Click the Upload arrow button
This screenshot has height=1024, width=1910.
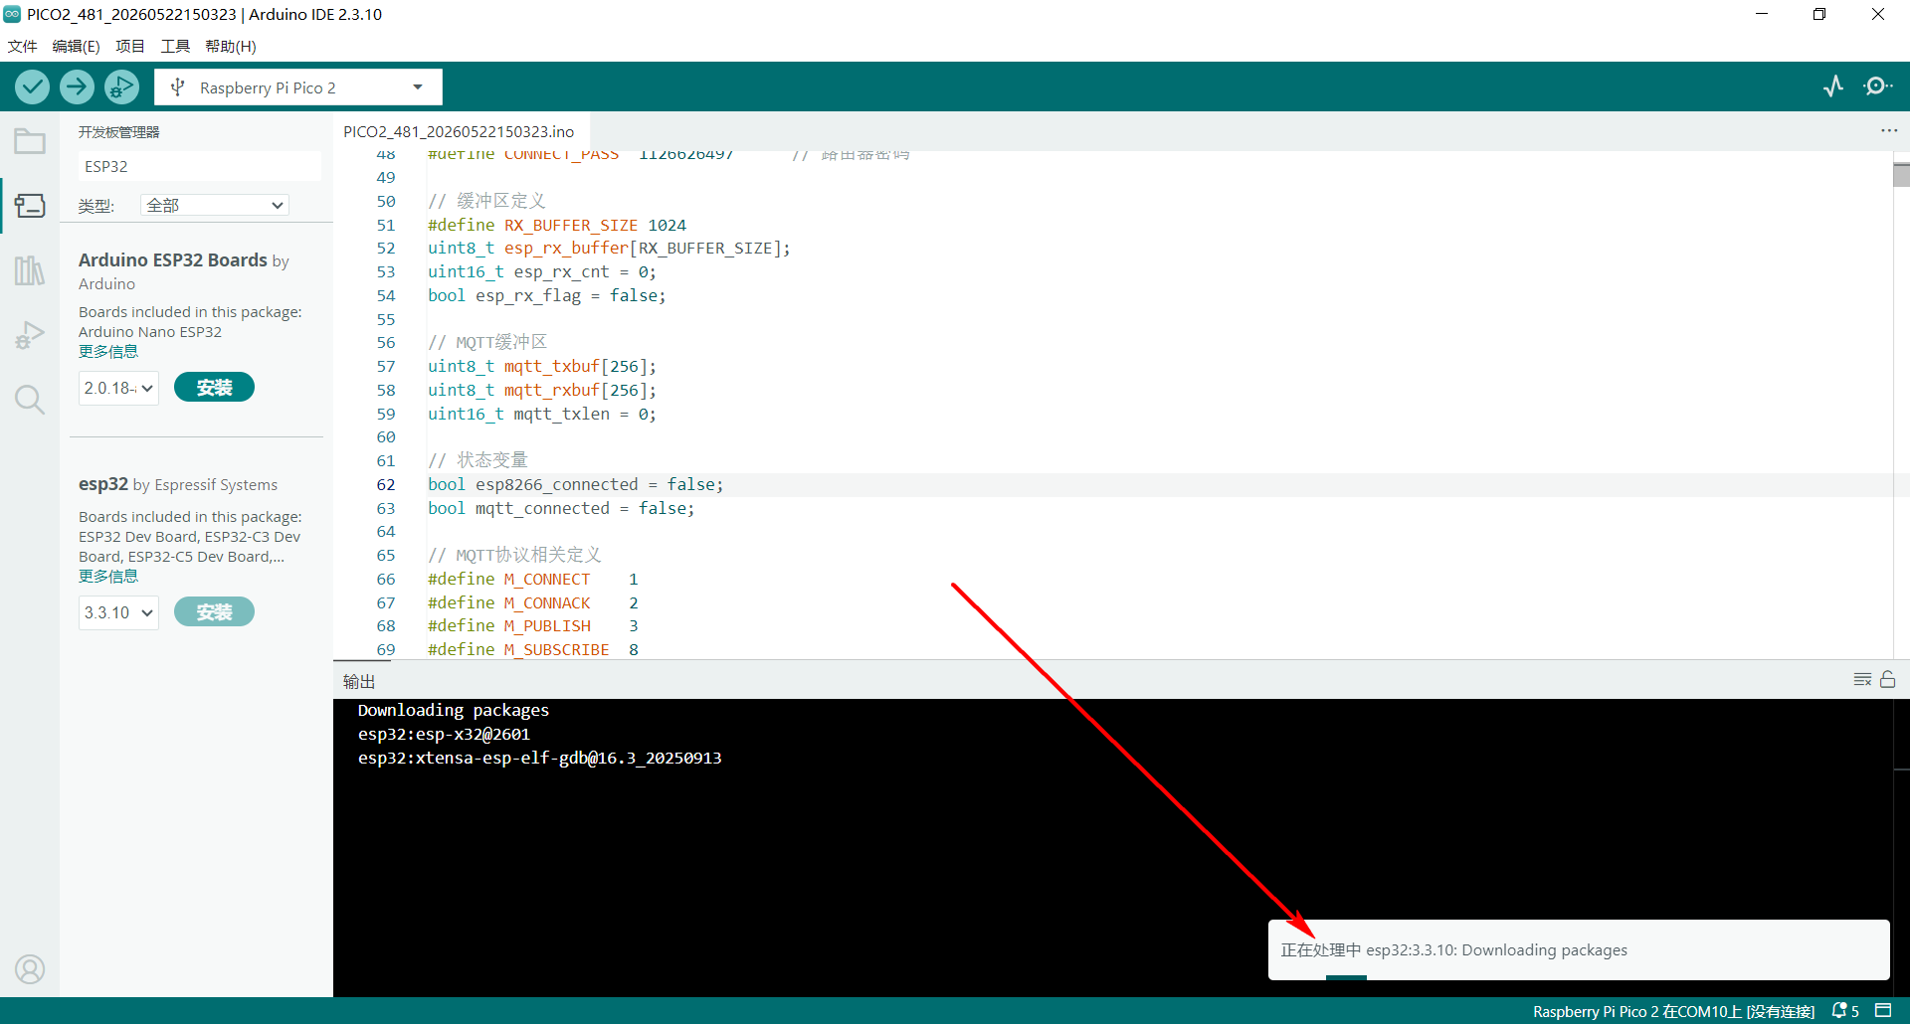(77, 87)
